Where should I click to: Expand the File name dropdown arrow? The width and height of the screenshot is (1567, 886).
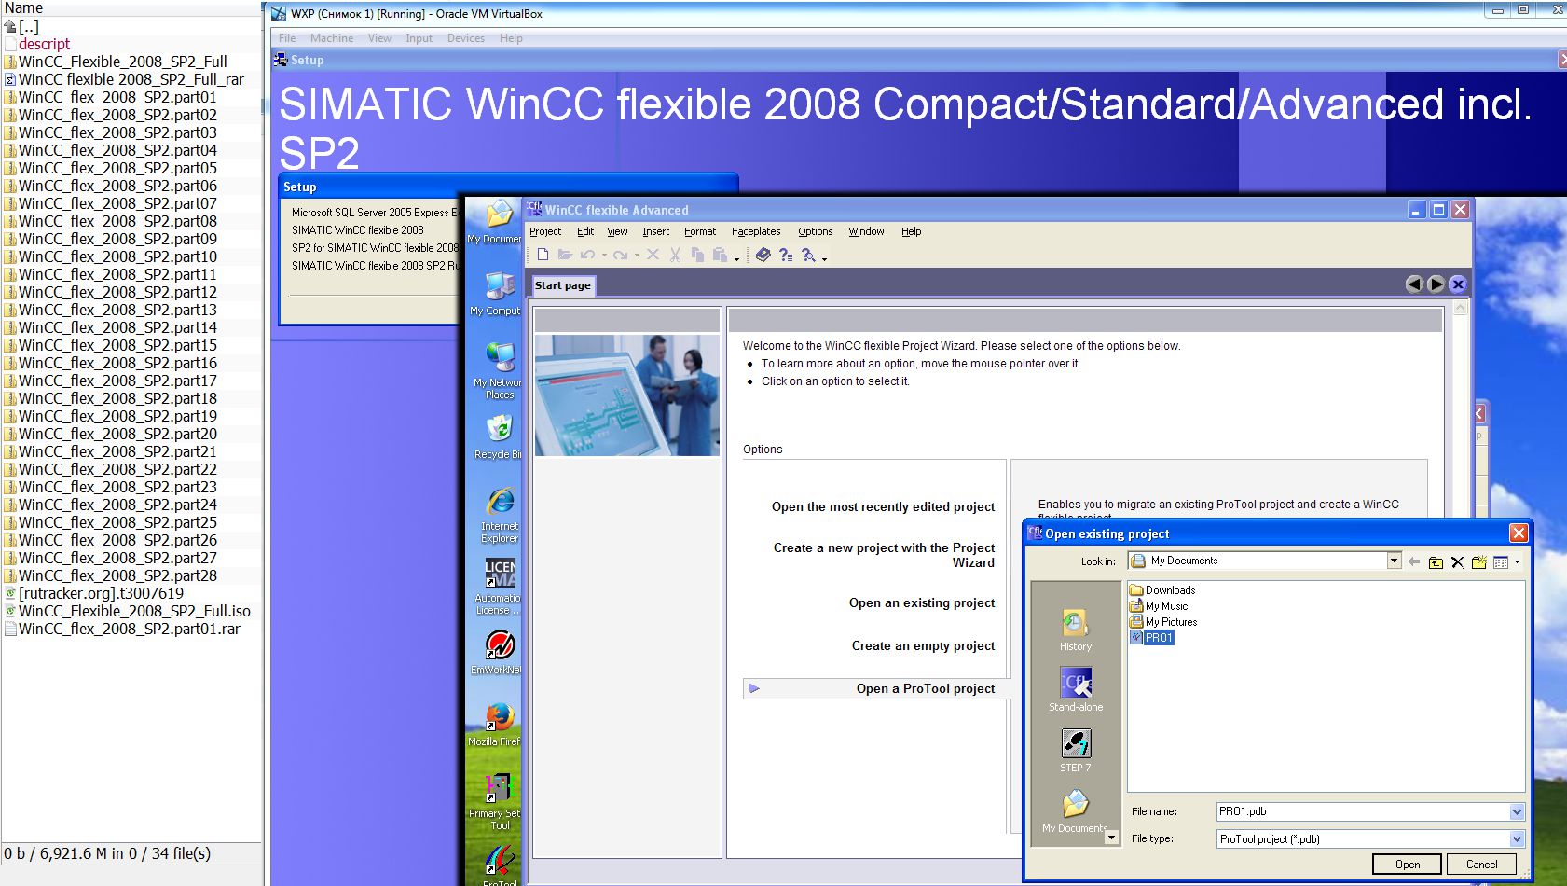(x=1517, y=811)
